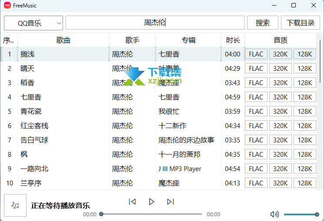Click the volume speaker icon

274,214
